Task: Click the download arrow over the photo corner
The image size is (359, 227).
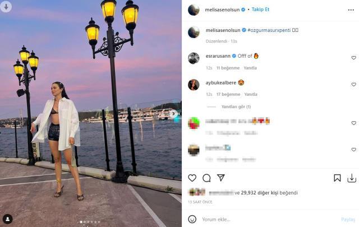Action: tap(6, 7)
